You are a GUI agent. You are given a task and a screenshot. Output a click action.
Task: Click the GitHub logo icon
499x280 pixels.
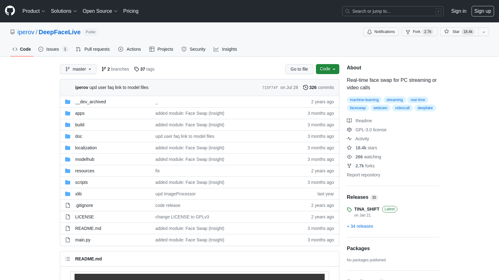tap(10, 11)
